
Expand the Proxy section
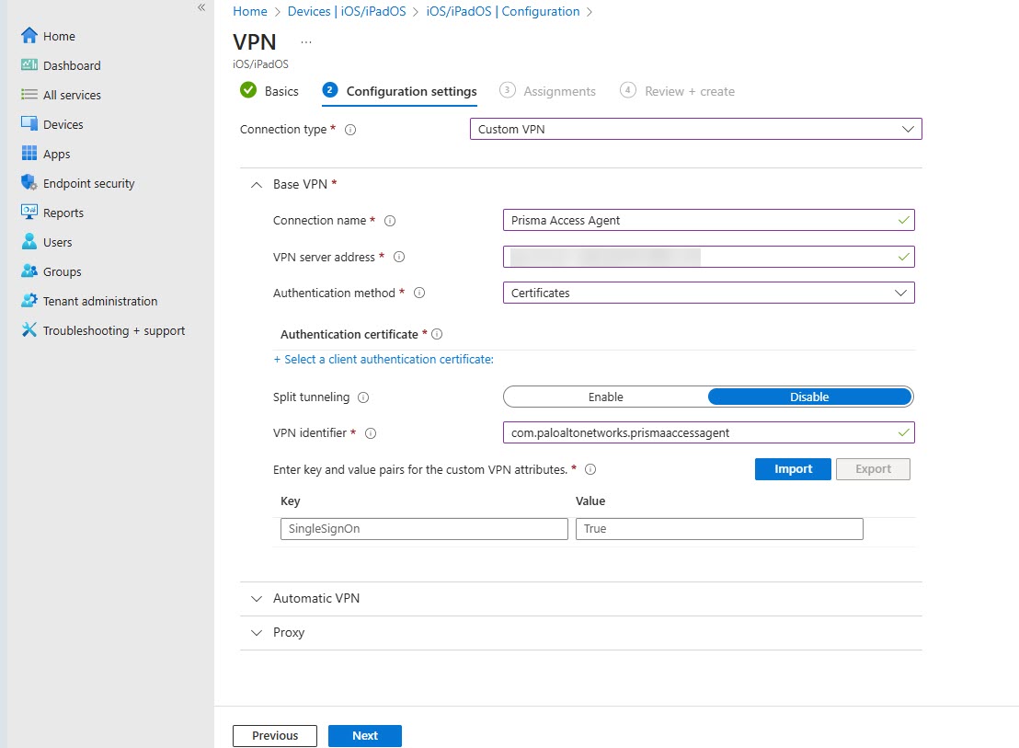tap(288, 633)
